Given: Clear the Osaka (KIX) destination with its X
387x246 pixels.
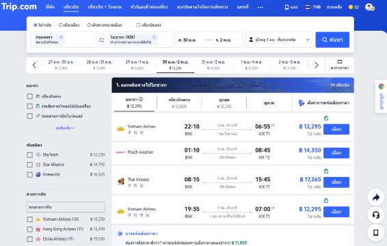Looking at the screenshot, I should pos(155,37).
